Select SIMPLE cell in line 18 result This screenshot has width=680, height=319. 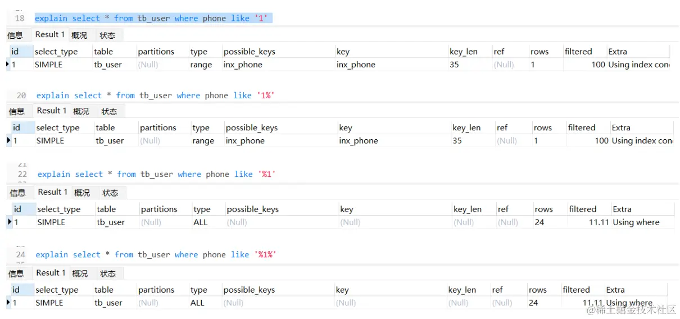(x=49, y=65)
